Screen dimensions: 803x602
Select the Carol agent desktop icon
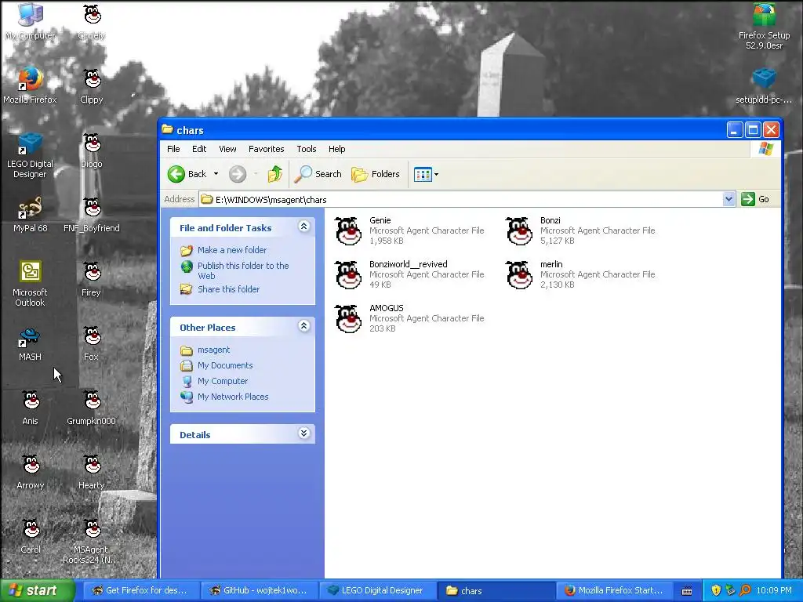pos(31,536)
